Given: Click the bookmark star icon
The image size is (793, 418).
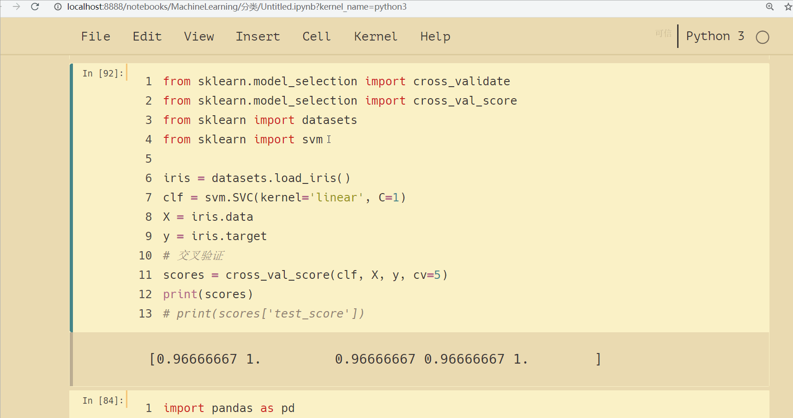Looking at the screenshot, I should 787,7.
